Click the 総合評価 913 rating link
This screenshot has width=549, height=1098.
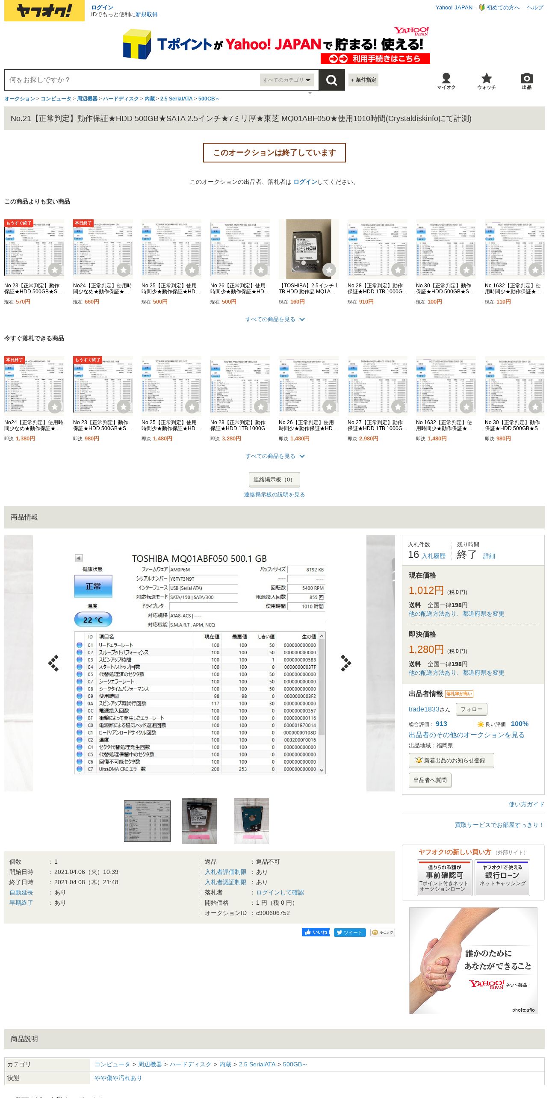(441, 723)
